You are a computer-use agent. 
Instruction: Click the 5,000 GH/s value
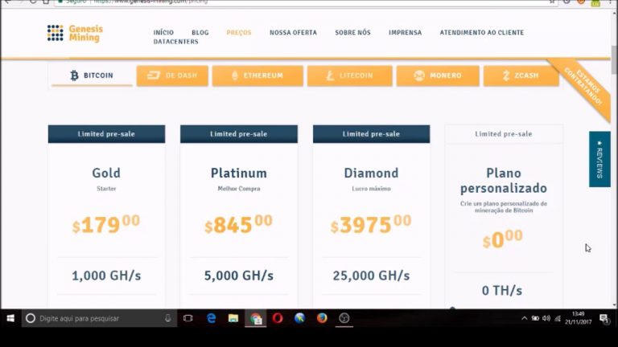pos(239,276)
